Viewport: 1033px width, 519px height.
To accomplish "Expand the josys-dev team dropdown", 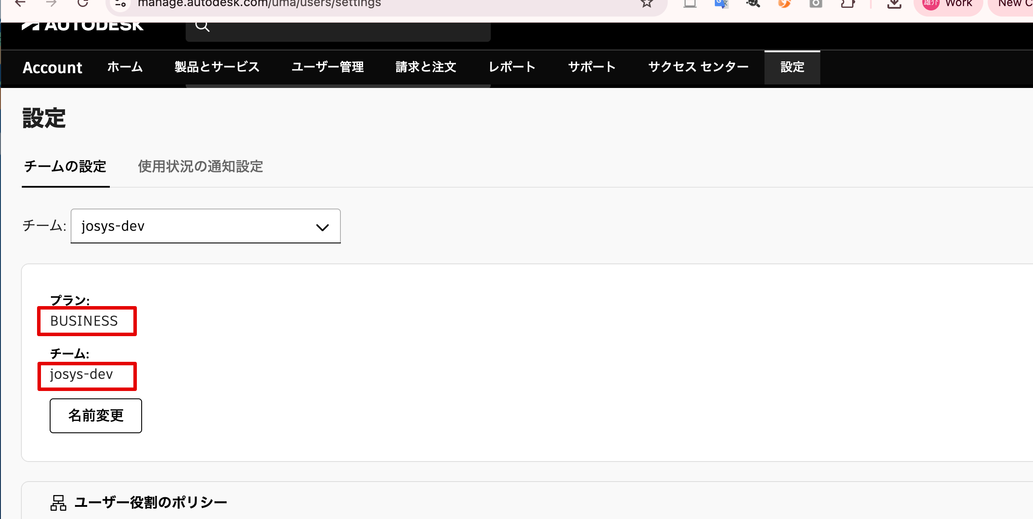I will click(x=206, y=226).
